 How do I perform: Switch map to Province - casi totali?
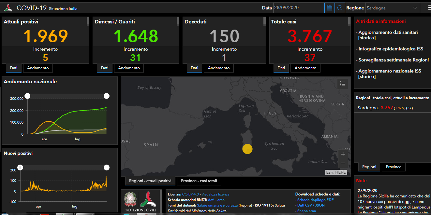[x=199, y=181]
